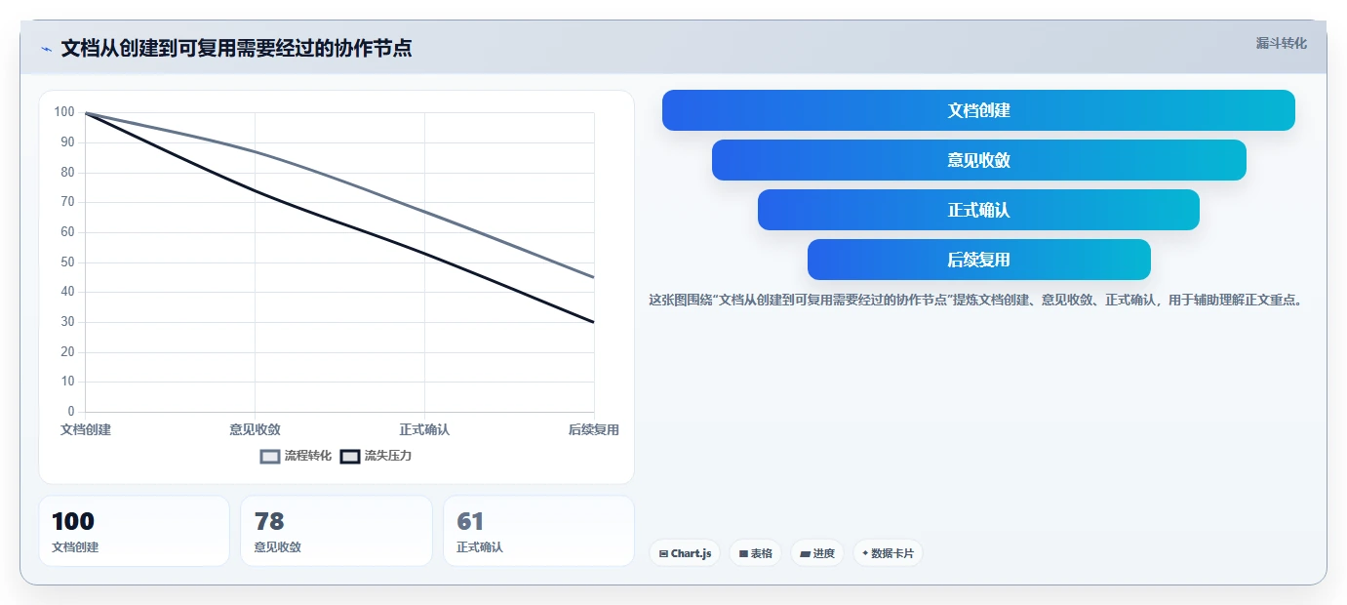Click the 流程转化 legend color box
Viewport: 1347px width, 605px height.
coord(270,456)
